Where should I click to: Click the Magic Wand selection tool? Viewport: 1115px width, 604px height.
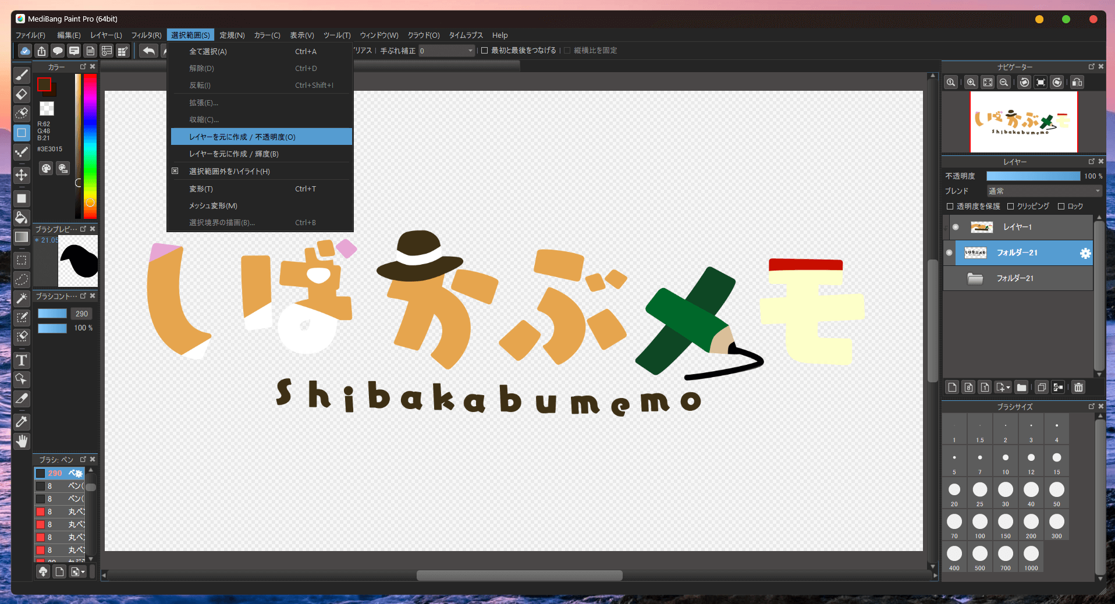point(22,299)
